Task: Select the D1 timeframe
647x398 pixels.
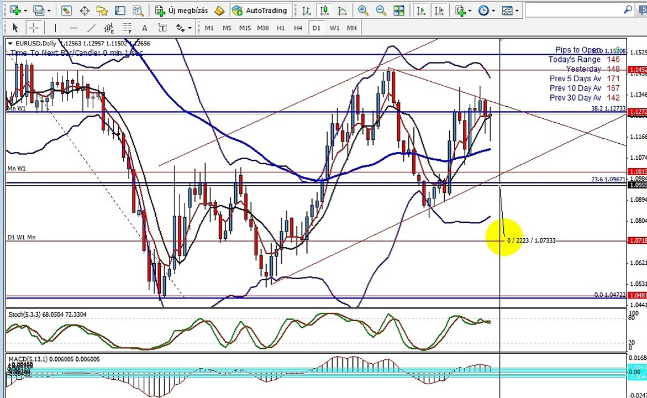Action: (x=316, y=28)
